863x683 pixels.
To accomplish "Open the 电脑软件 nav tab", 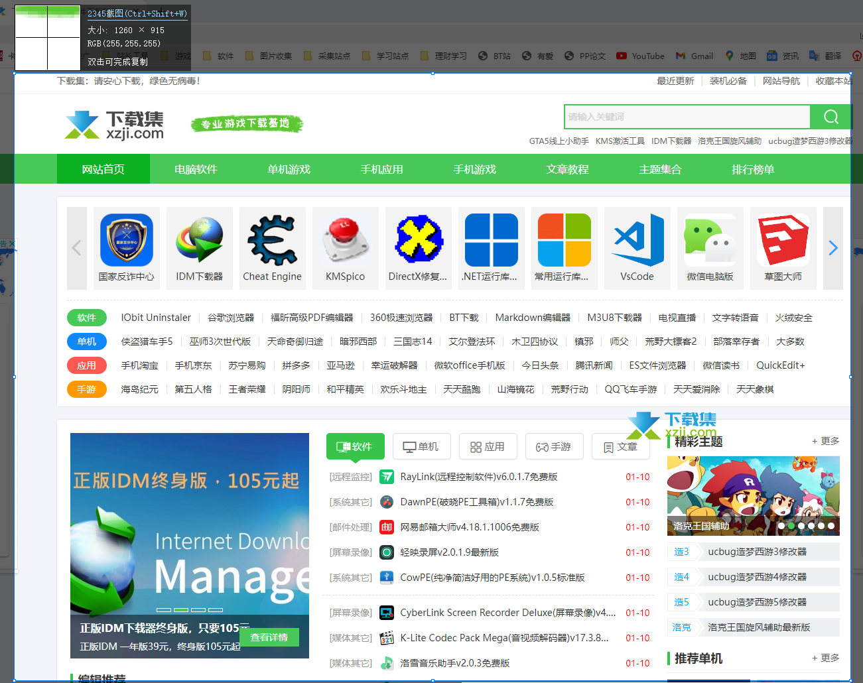I will (196, 169).
